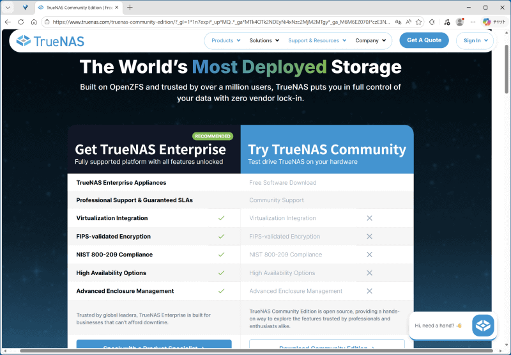The width and height of the screenshot is (511, 355).
Task: Click Enterprise NIST 800-209 Compliance label
Action: (x=114, y=255)
